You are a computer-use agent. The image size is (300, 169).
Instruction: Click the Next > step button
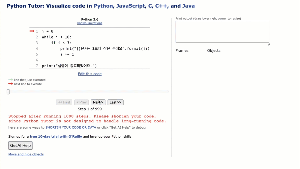(98, 102)
